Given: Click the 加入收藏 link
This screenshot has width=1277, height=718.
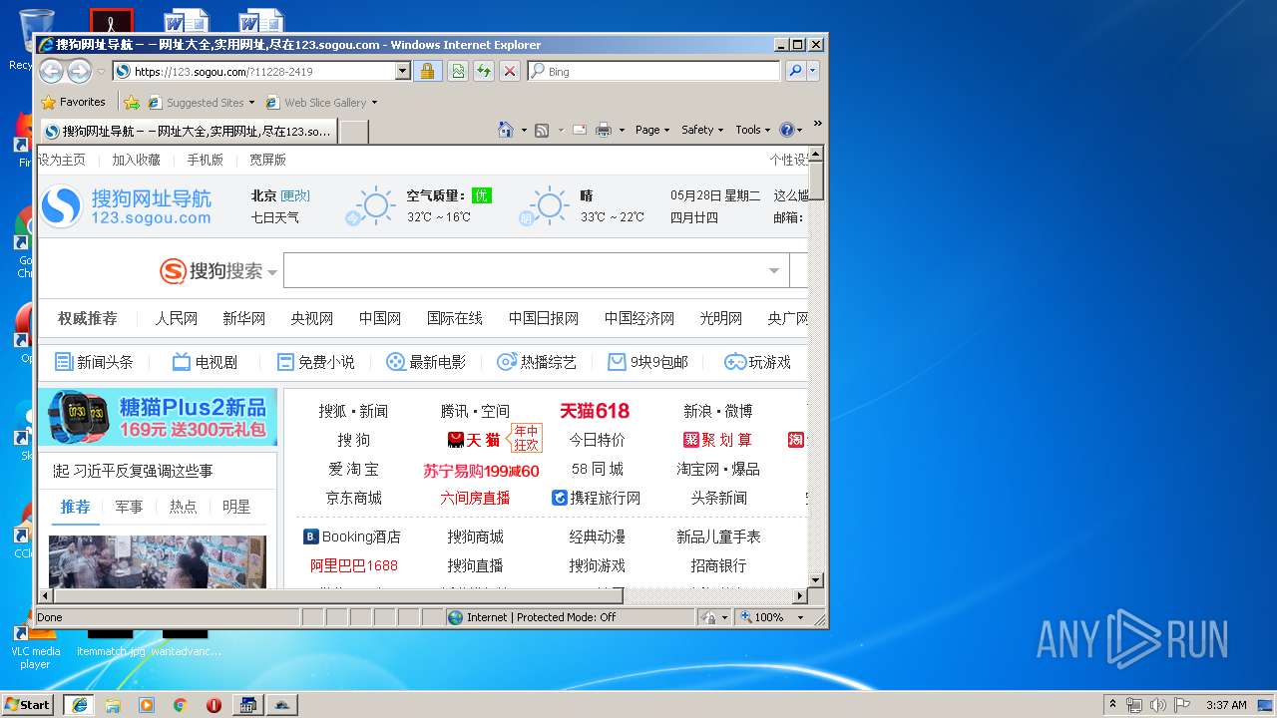Looking at the screenshot, I should 136,160.
